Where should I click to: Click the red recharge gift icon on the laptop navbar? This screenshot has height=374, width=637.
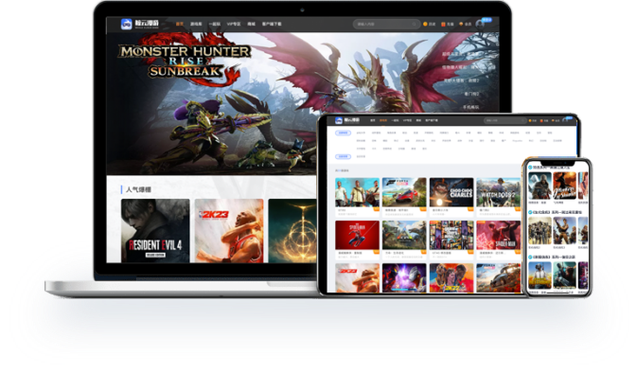click(x=443, y=24)
